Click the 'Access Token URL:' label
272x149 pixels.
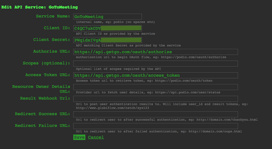click(x=48, y=75)
